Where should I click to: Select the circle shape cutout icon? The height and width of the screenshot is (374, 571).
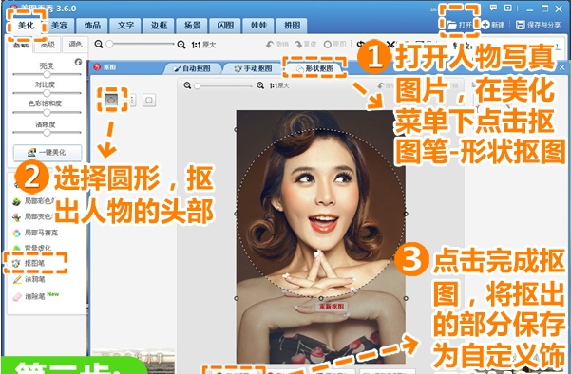click(x=111, y=100)
